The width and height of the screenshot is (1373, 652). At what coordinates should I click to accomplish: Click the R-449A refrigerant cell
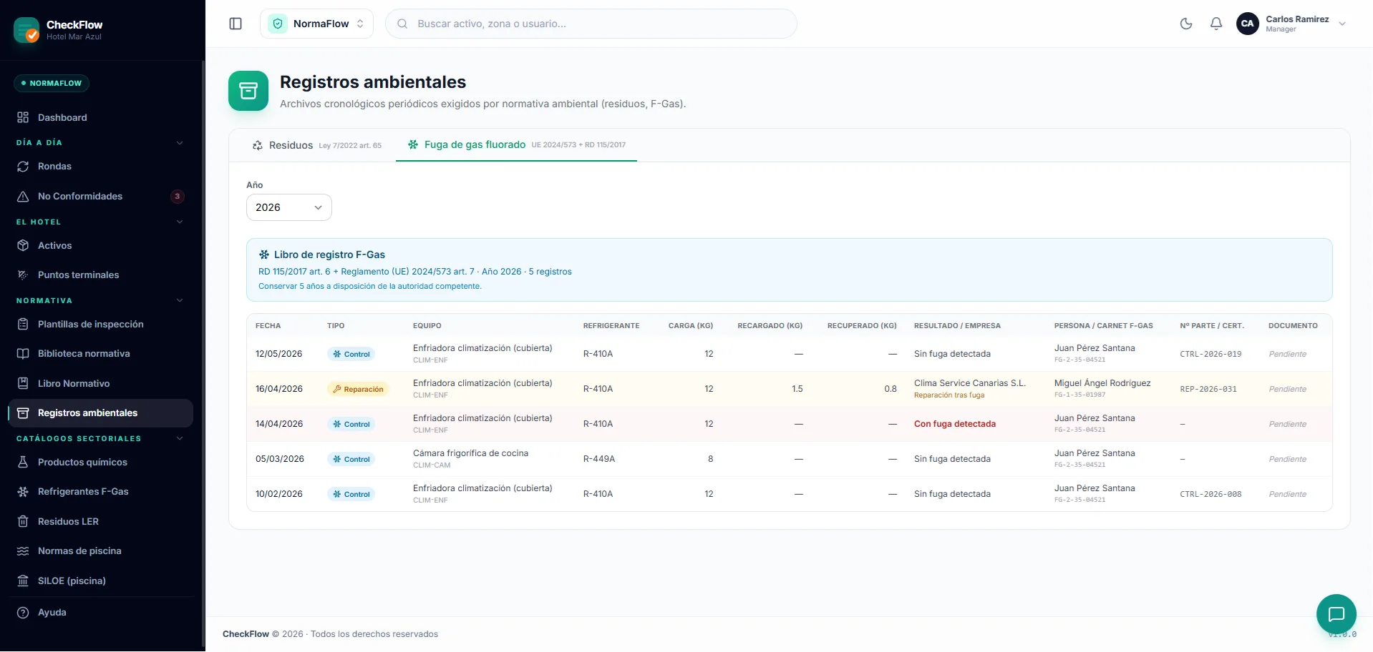point(599,459)
